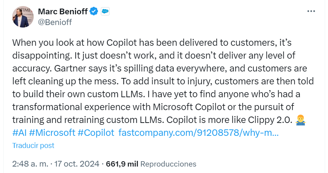Image resolution: width=328 pixels, height=173 pixels.
Task: Click the Marc Benioff display name
Action: pos(63,11)
